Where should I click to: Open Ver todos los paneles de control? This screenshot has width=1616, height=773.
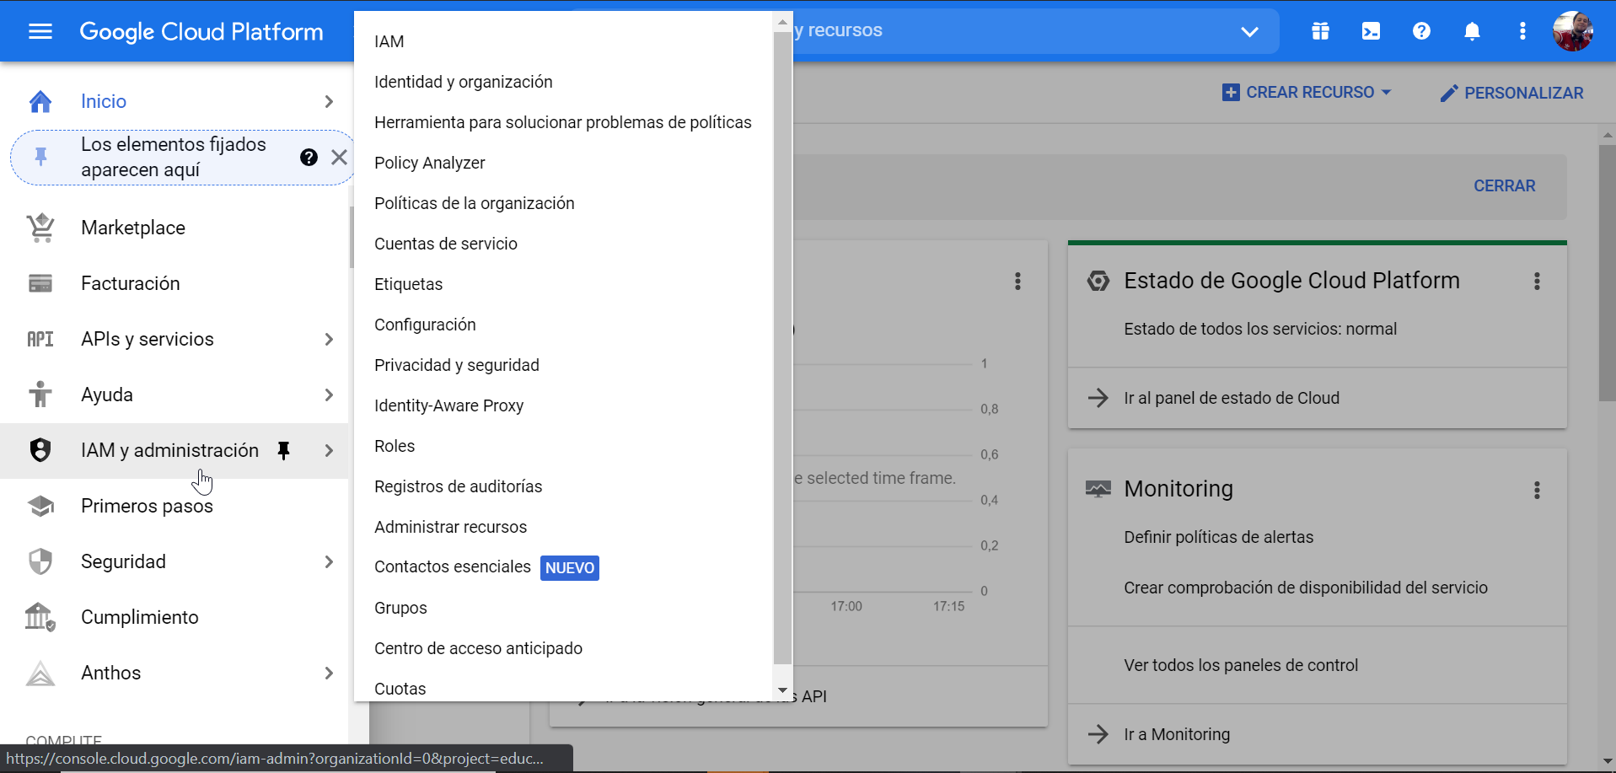click(1241, 665)
